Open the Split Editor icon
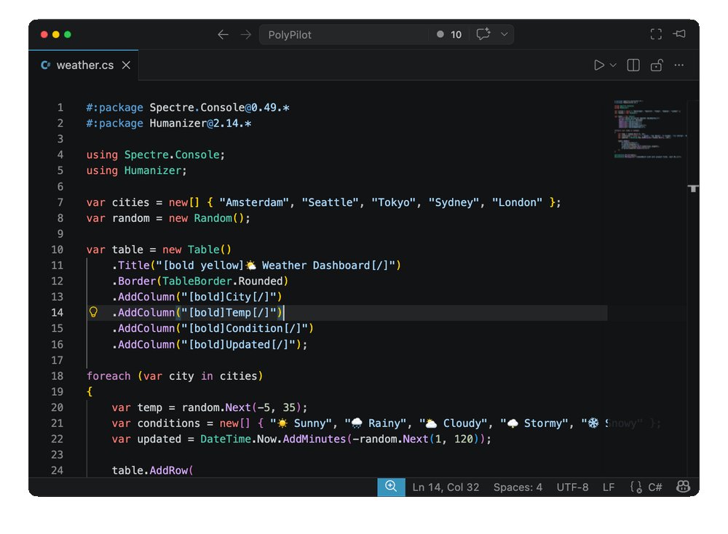The height and width of the screenshot is (534, 728). click(x=633, y=65)
